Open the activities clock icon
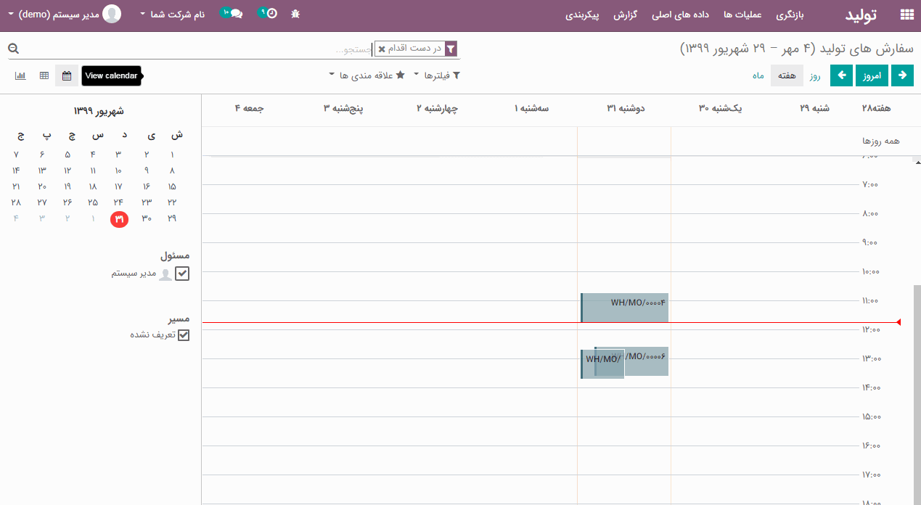 tap(270, 14)
